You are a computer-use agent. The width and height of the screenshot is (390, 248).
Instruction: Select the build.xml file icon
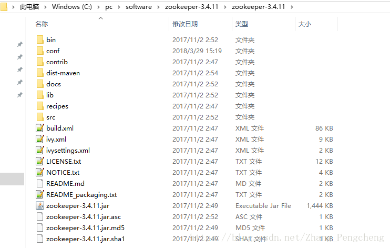(40, 128)
